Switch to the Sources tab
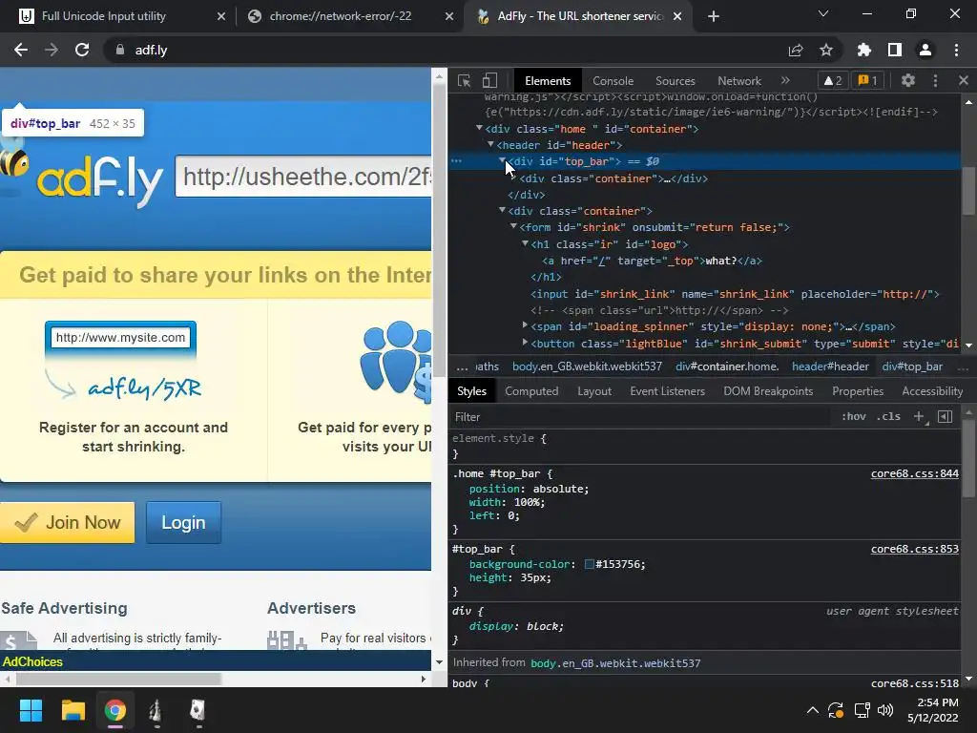Viewport: 977px width, 733px height. click(x=675, y=81)
